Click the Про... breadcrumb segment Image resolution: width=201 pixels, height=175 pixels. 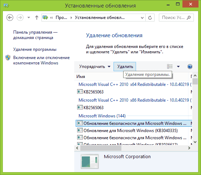coord(61,18)
